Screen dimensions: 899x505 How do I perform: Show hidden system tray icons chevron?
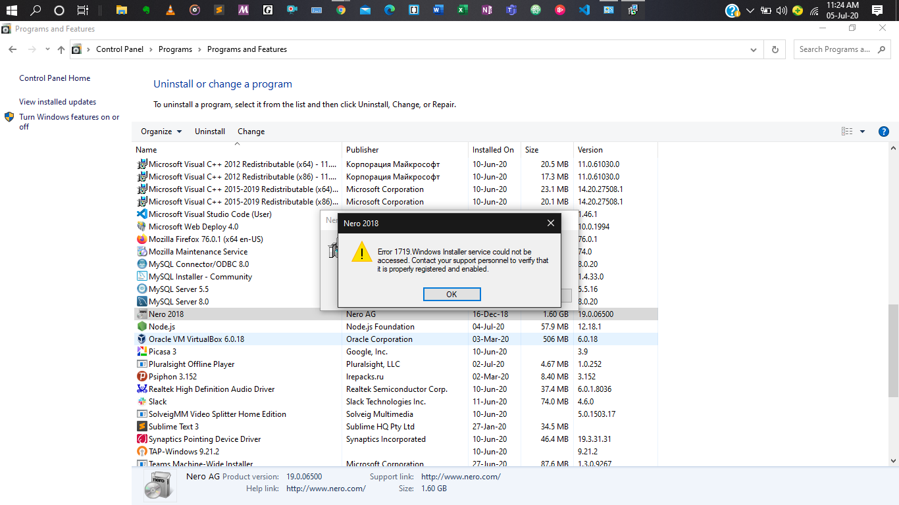(750, 11)
